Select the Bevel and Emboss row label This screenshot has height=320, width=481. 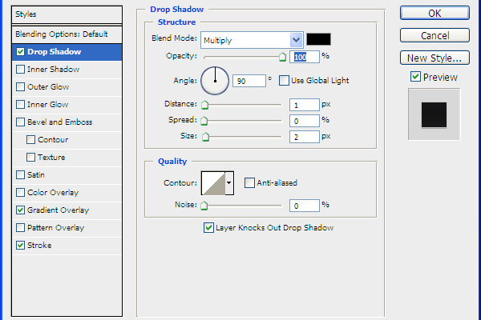[x=60, y=122]
